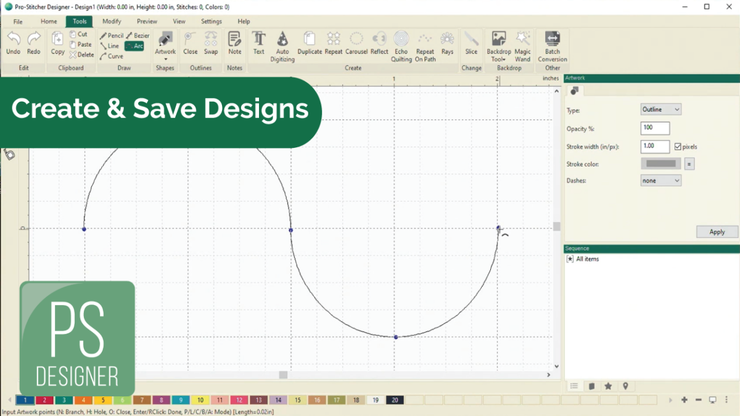The image size is (740, 416).
Task: Select the Arc draw mode
Action: [x=134, y=46]
